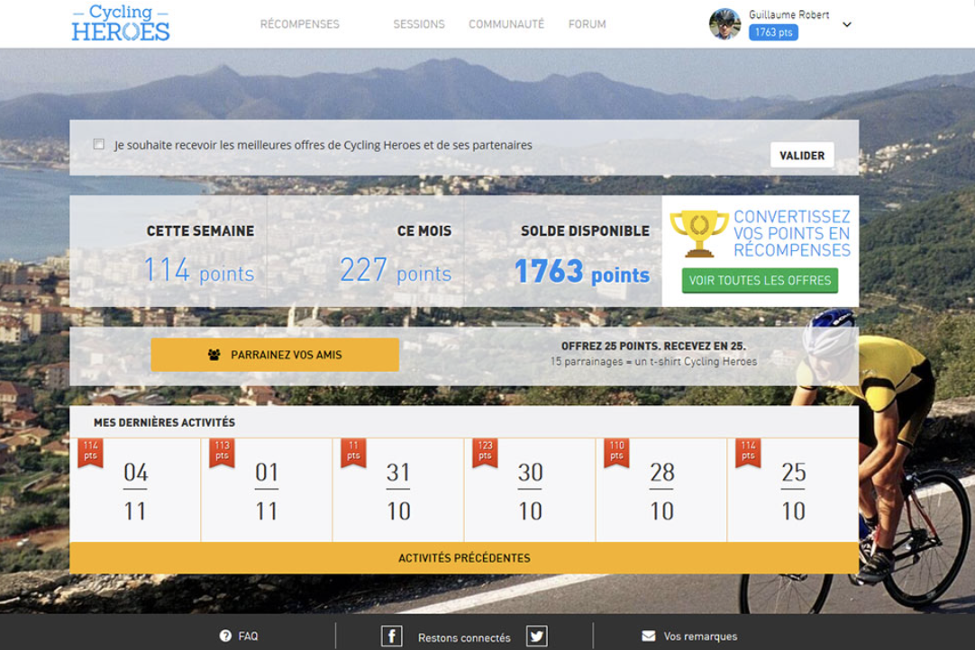The width and height of the screenshot is (975, 650).
Task: Click the Cycling Heroes logo
Action: pyautogui.click(x=120, y=23)
